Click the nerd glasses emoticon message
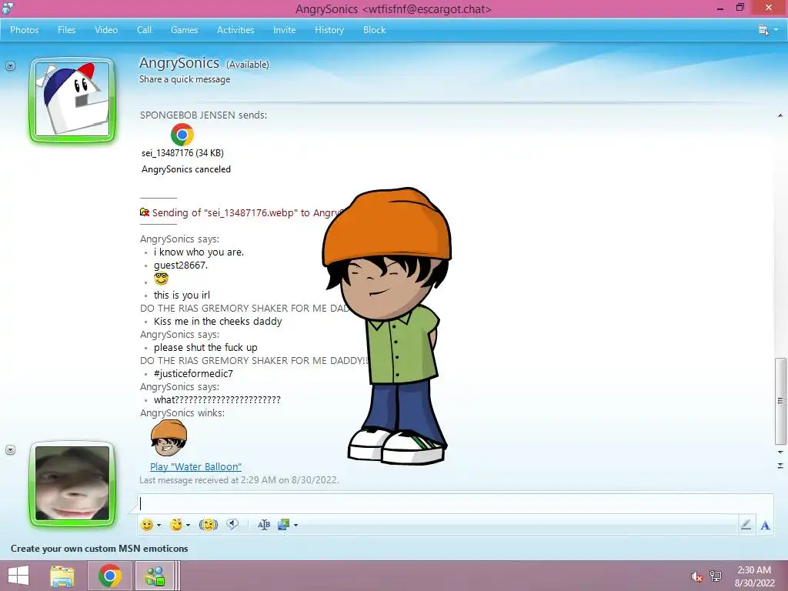 click(161, 279)
